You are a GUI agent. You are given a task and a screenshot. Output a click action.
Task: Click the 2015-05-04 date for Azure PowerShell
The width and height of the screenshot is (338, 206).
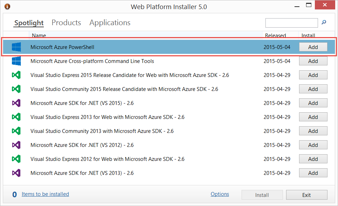tap(277, 47)
